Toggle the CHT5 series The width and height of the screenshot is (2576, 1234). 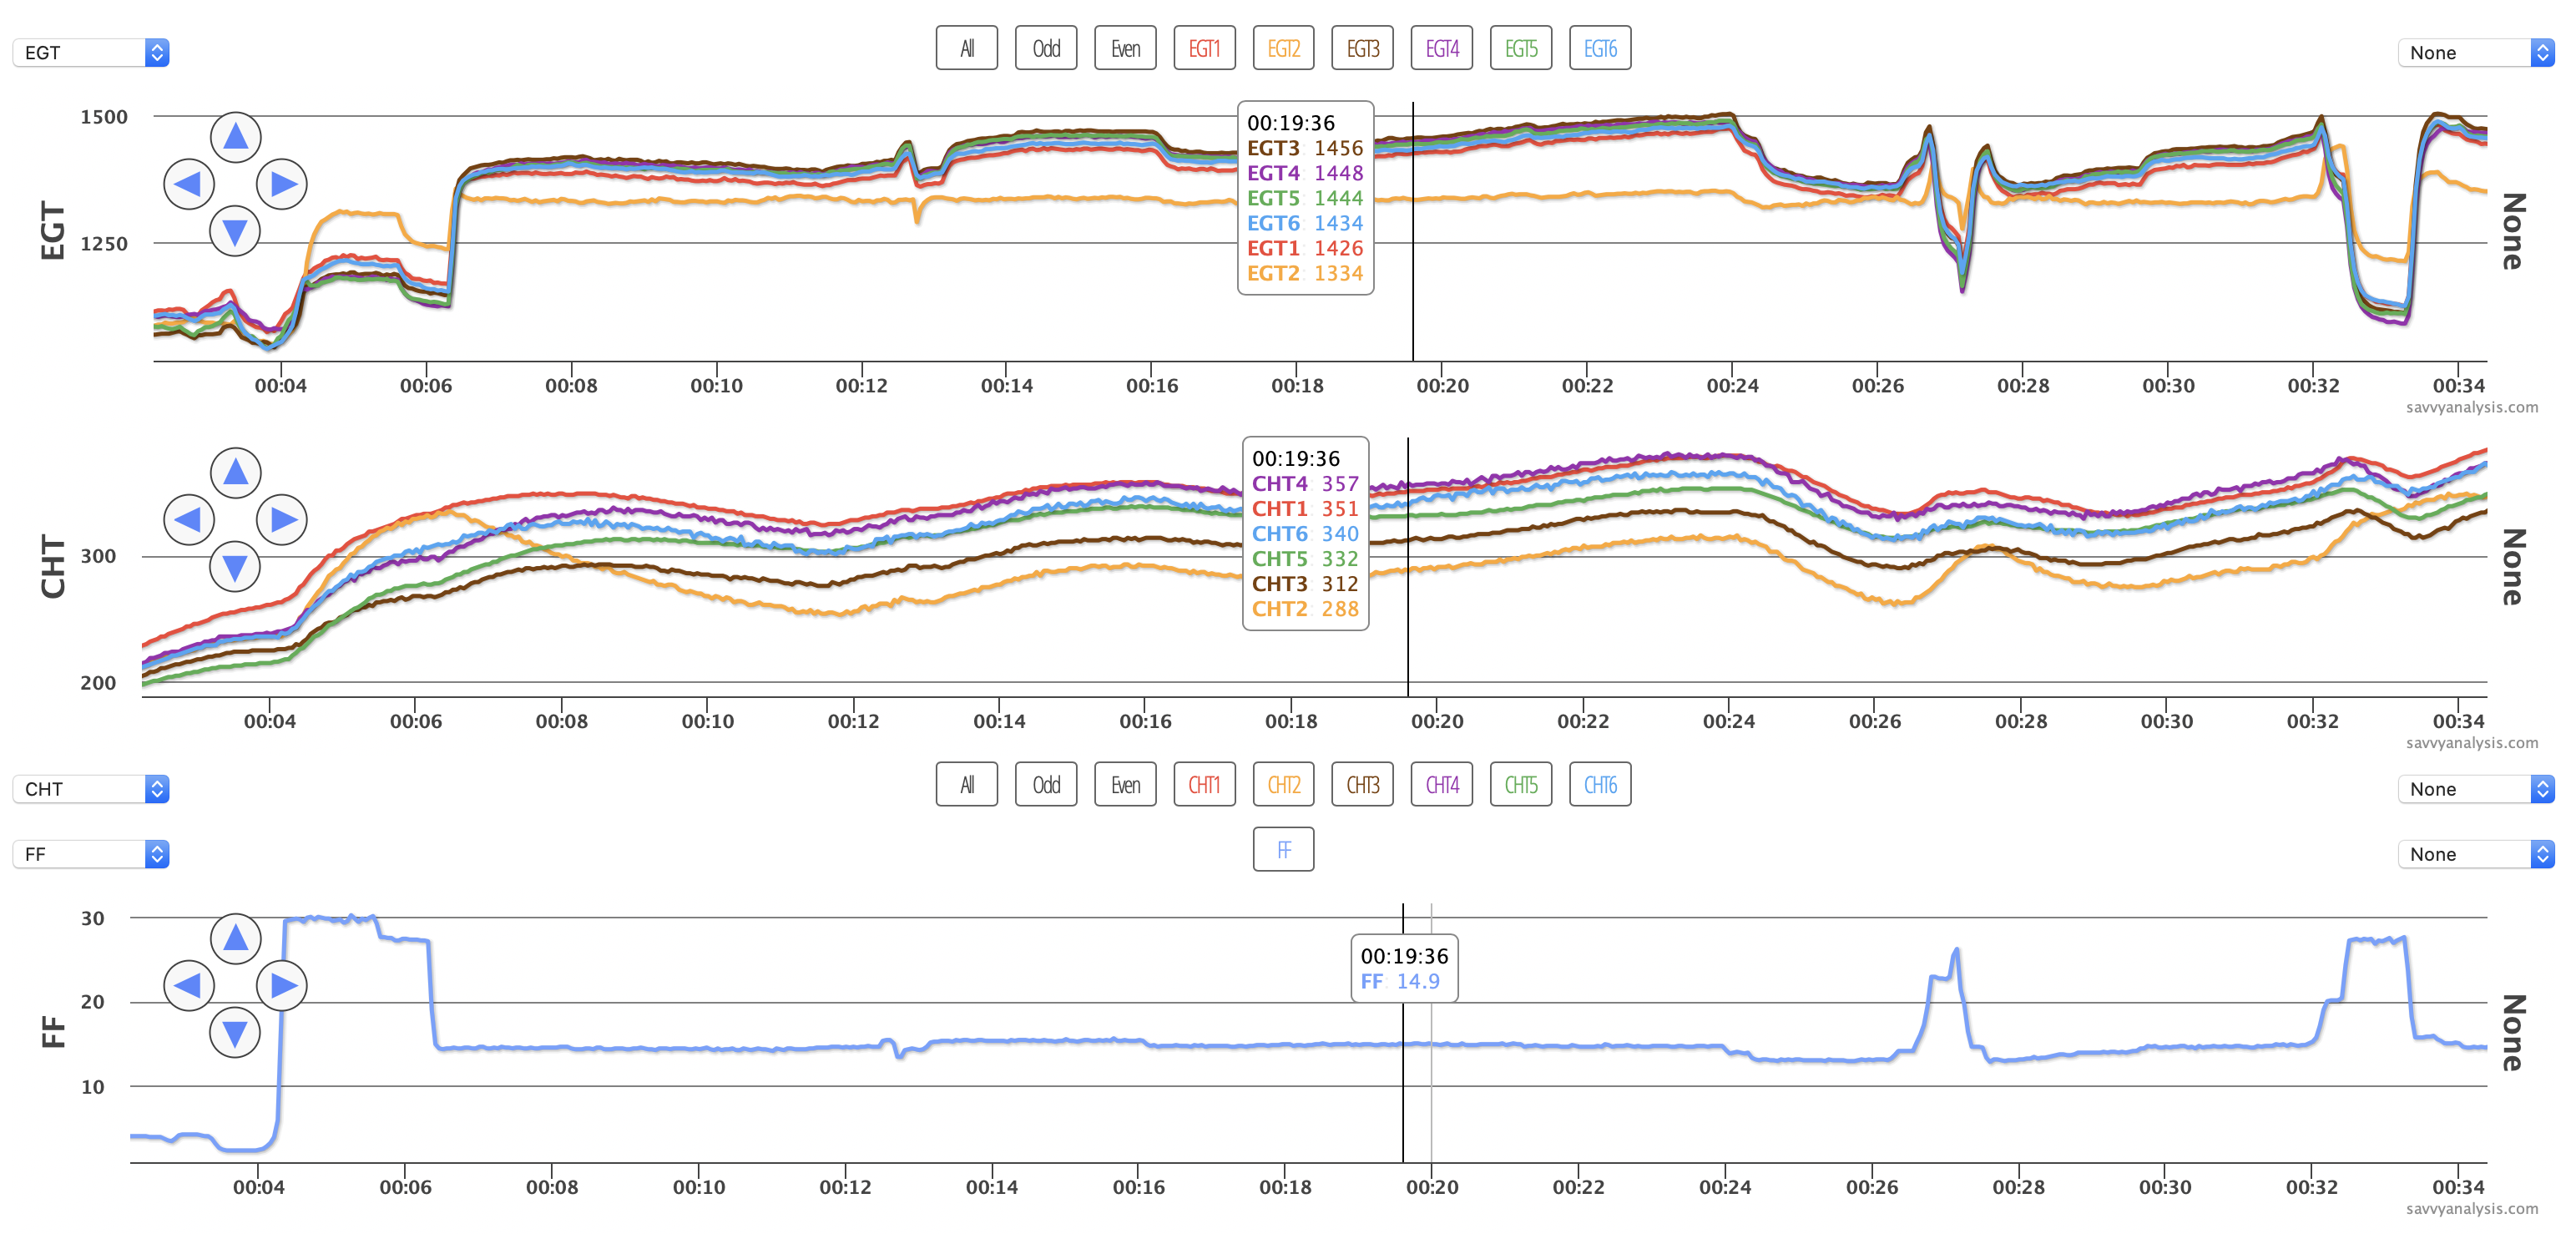point(1521,784)
